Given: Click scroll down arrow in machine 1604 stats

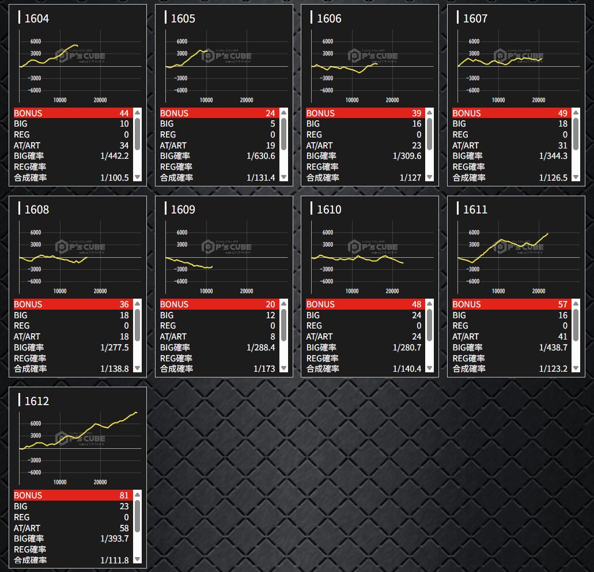Looking at the screenshot, I should 138,177.
